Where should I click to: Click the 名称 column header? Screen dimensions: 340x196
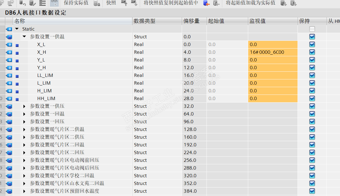73,21
